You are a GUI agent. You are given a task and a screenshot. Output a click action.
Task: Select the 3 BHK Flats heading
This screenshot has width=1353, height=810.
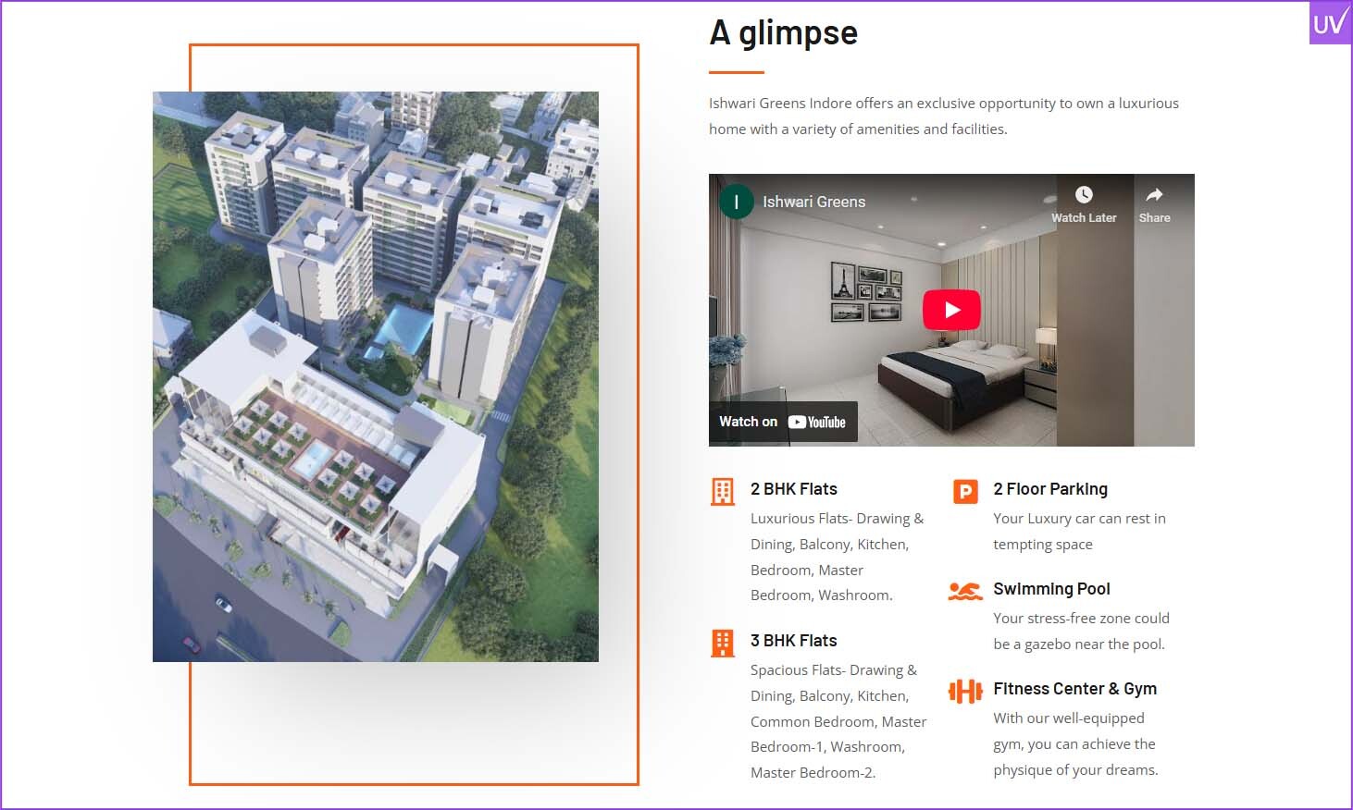794,641
